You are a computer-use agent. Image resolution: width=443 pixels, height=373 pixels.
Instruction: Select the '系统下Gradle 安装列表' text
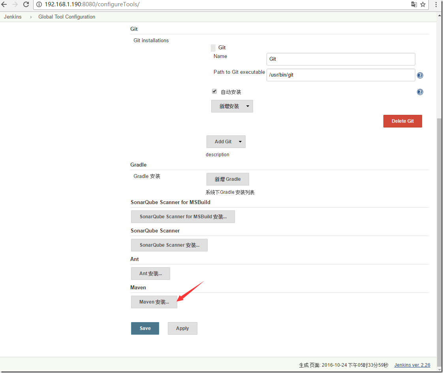[230, 192]
